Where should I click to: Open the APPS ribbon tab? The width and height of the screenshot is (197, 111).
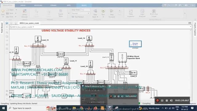(69, 6)
